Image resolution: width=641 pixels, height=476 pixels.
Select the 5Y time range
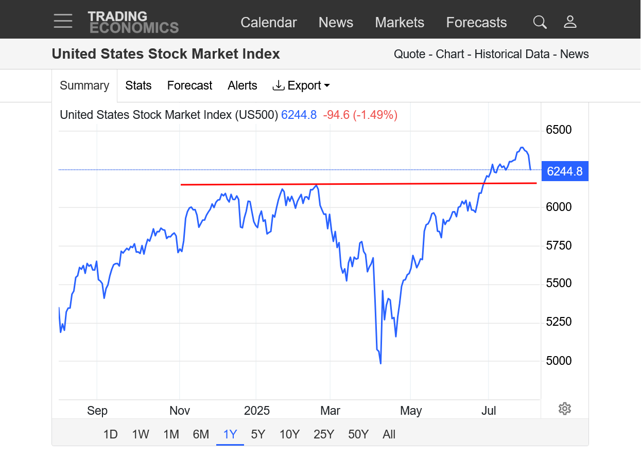[258, 435]
